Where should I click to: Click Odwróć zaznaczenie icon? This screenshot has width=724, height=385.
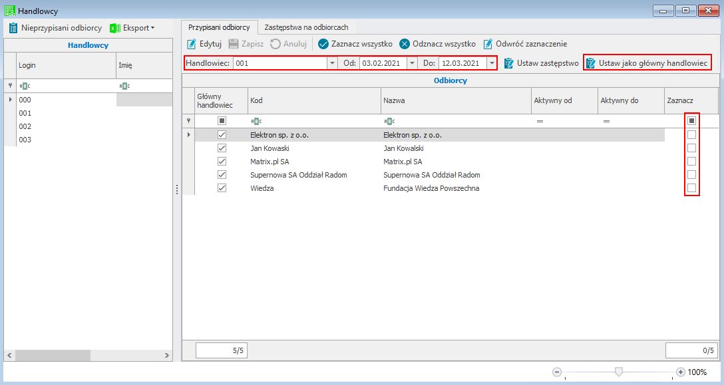click(x=488, y=44)
